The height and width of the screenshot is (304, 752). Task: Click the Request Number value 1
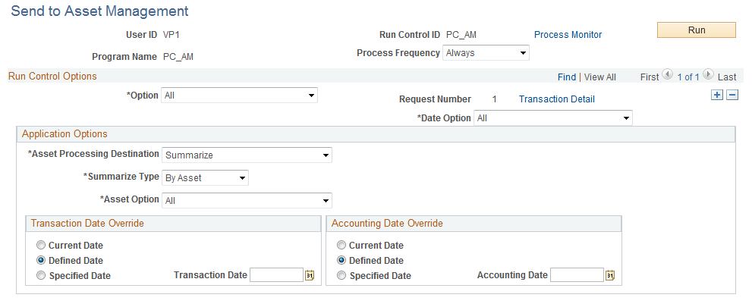pyautogui.click(x=495, y=99)
